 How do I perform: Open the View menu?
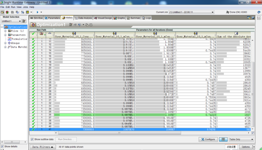(x=19, y=7)
